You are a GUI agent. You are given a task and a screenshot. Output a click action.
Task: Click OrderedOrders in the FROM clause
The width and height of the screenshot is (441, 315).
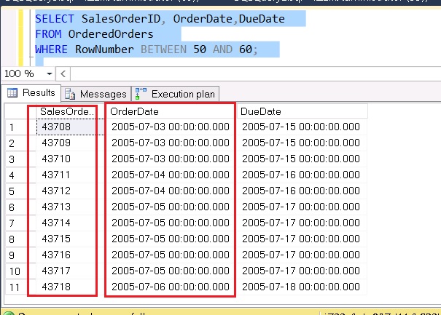(111, 34)
